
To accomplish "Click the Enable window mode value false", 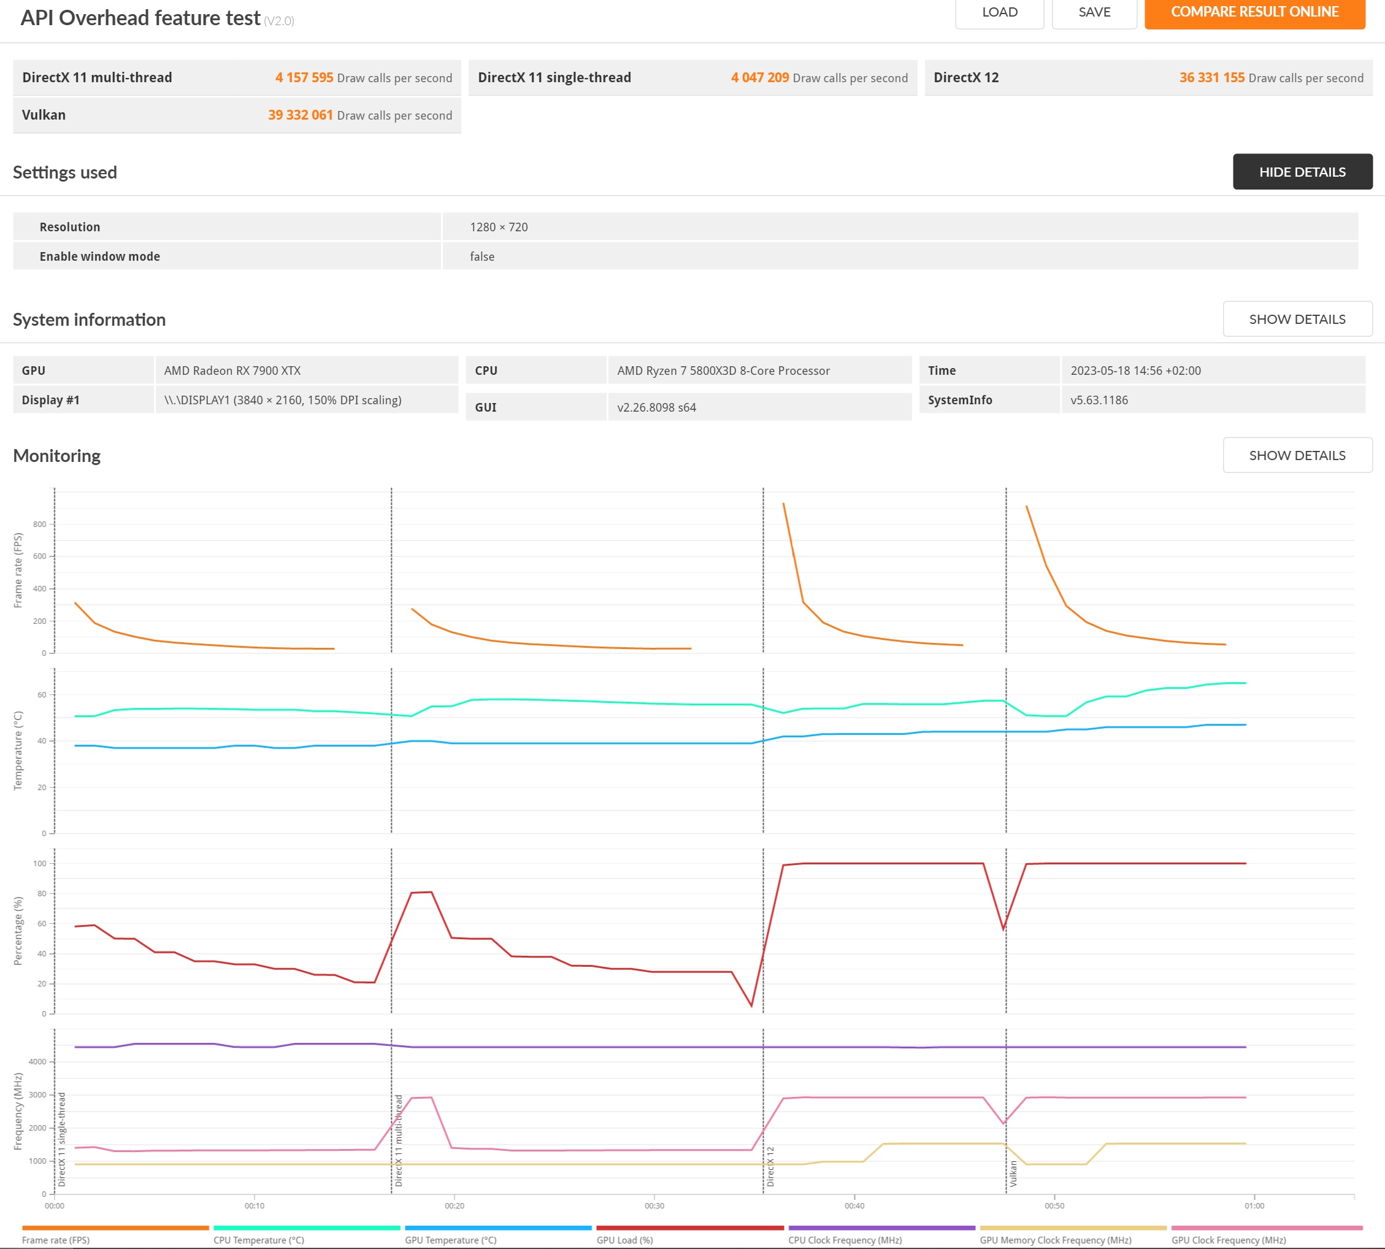I will (482, 256).
